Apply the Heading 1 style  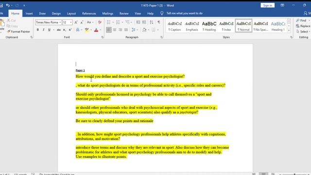click(278, 26)
